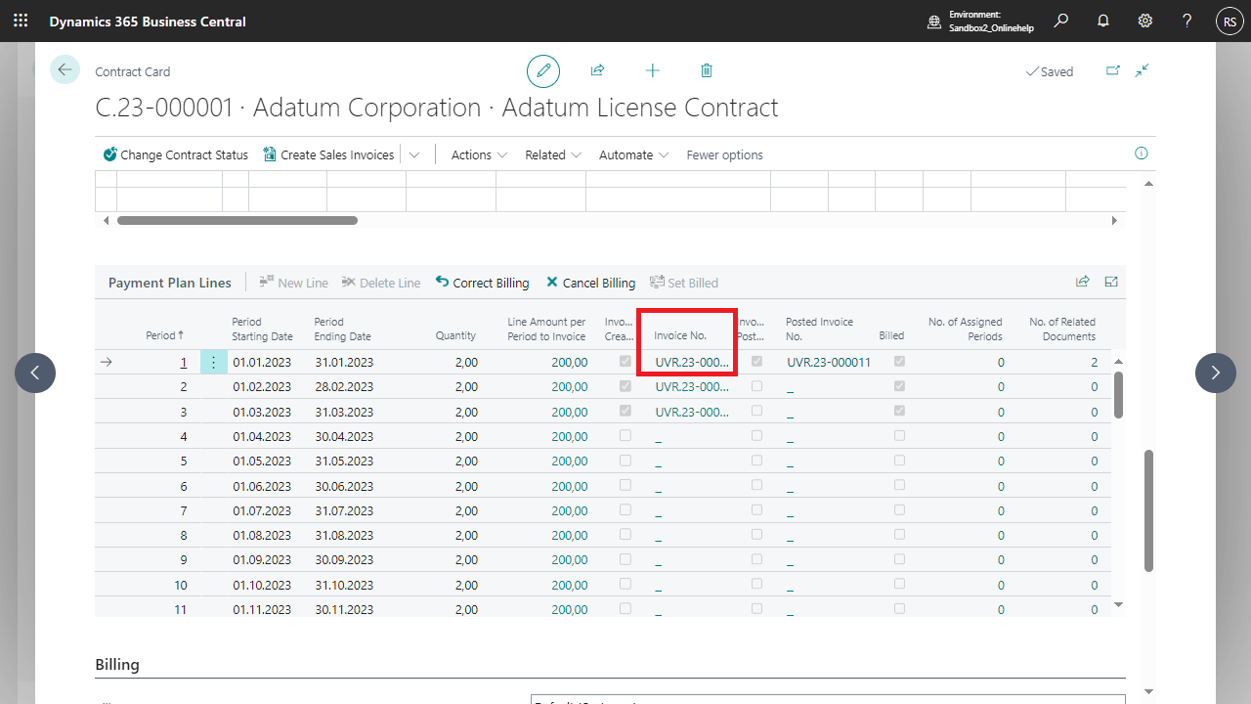This screenshot has height=704, width=1251.
Task: Open the dropdown arrow beside Create Sales Invoices
Action: pyautogui.click(x=414, y=154)
